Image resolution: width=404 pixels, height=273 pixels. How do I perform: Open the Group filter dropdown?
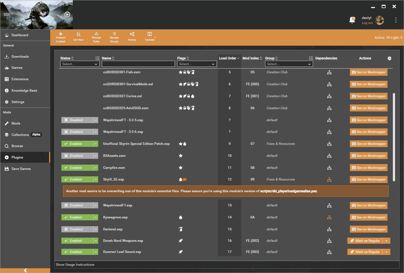pos(289,64)
